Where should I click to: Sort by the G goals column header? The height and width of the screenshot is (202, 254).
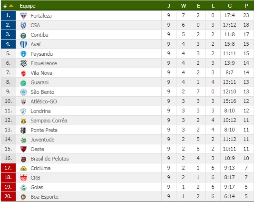(x=230, y=6)
